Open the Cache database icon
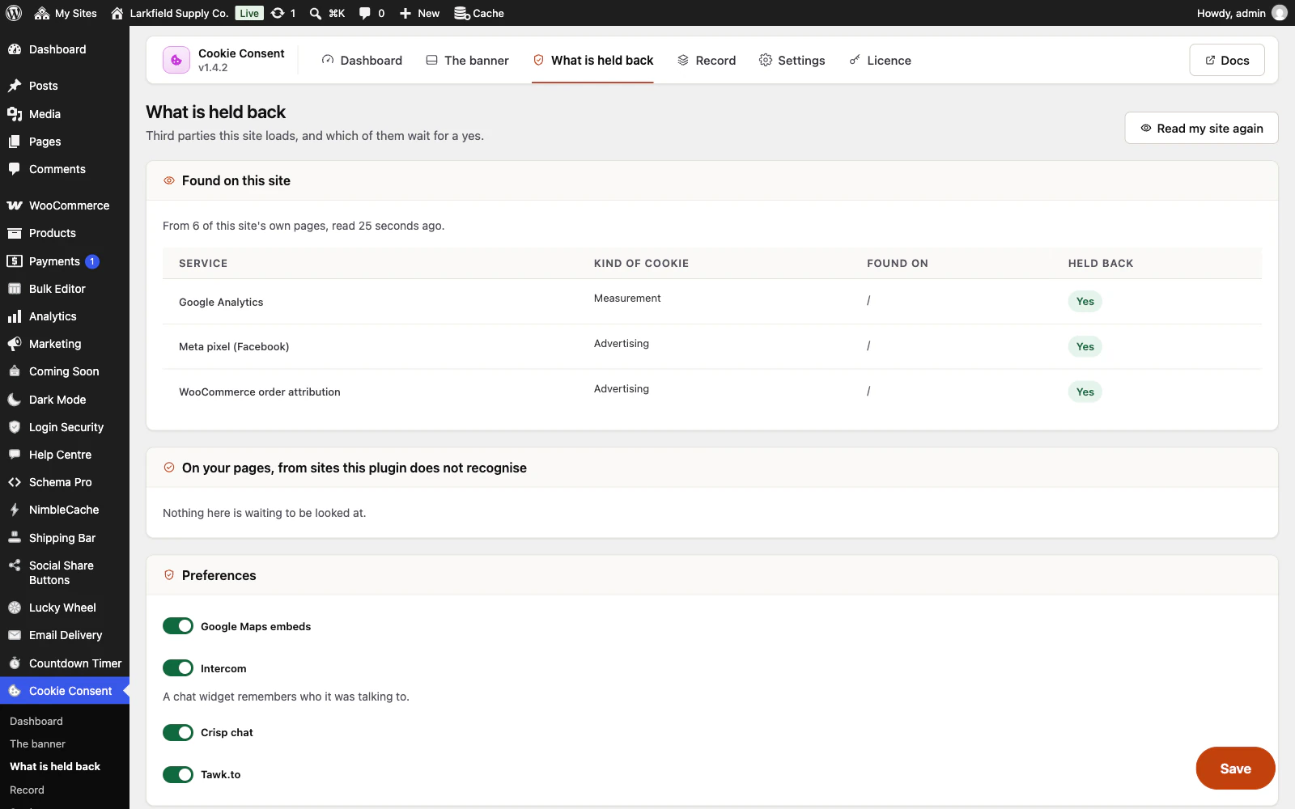1295x809 pixels. click(x=461, y=13)
